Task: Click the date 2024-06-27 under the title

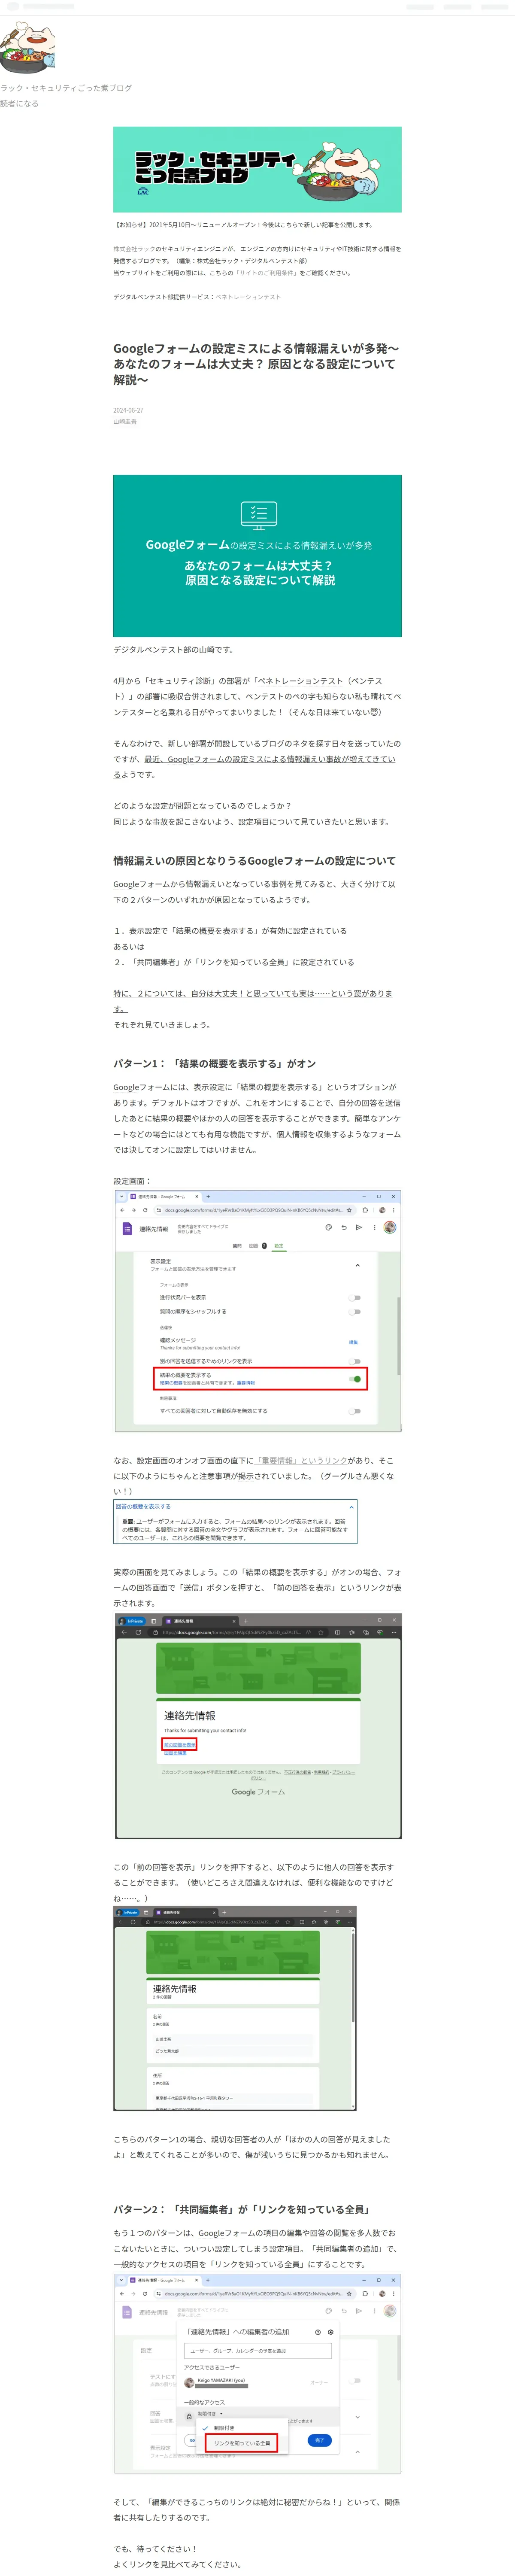Action: coord(128,410)
